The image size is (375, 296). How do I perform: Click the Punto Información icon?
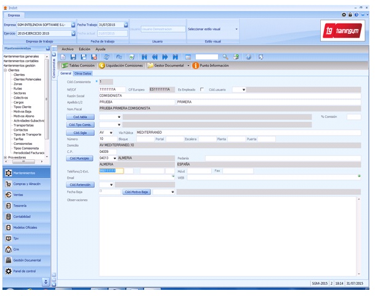click(196, 65)
